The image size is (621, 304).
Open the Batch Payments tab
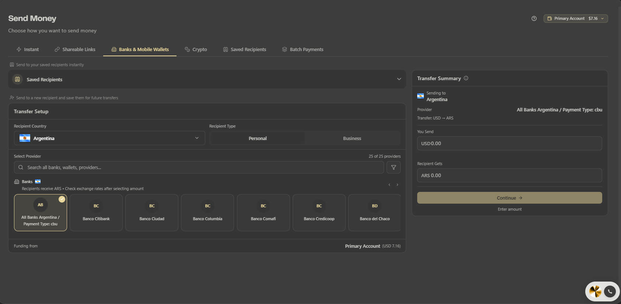[x=303, y=50]
